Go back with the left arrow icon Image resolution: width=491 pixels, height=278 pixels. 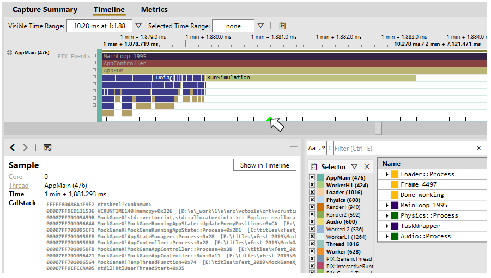pos(12,147)
